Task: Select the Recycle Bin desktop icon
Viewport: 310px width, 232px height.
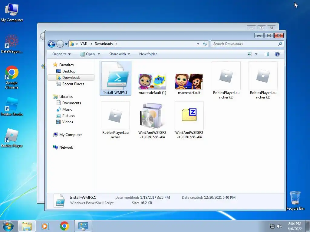Action: pyautogui.click(x=295, y=201)
